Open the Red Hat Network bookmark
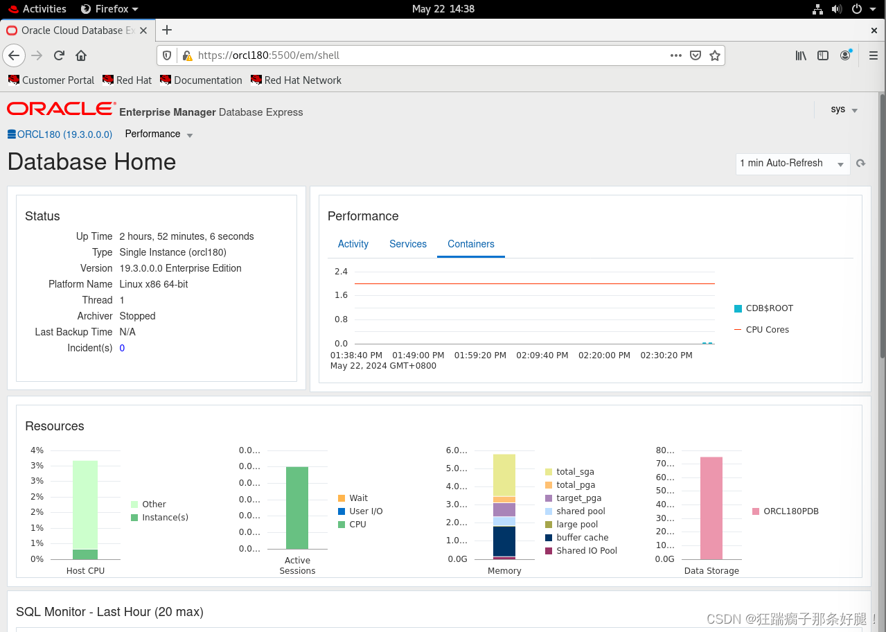 [296, 80]
